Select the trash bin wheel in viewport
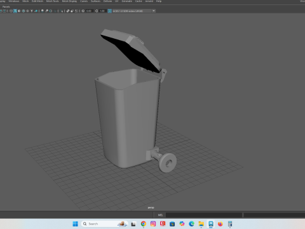The height and width of the screenshot is (229, 305). [168, 162]
